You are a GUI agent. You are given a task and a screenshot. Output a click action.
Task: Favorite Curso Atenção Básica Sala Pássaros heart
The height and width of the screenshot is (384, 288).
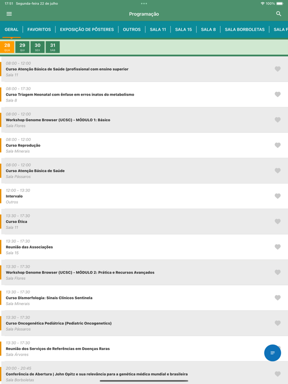tap(277, 170)
